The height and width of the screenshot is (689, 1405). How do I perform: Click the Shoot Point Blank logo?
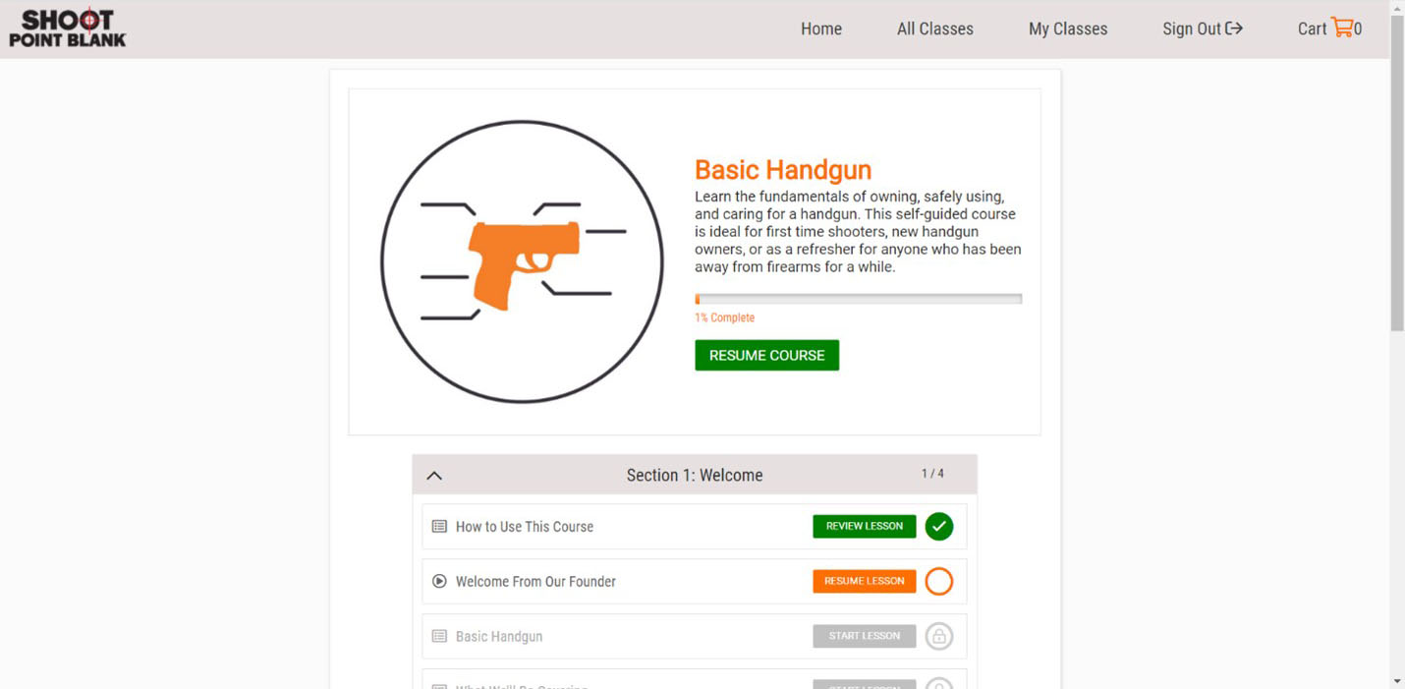[68, 29]
